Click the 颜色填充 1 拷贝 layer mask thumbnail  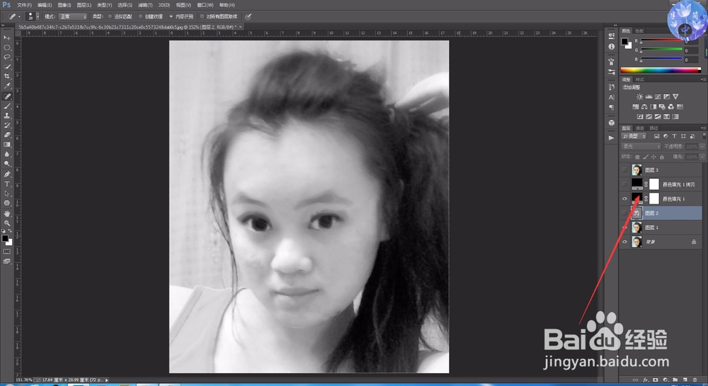653,184
